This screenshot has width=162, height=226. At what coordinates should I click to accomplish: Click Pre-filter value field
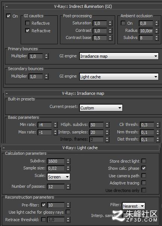coord(56,205)
